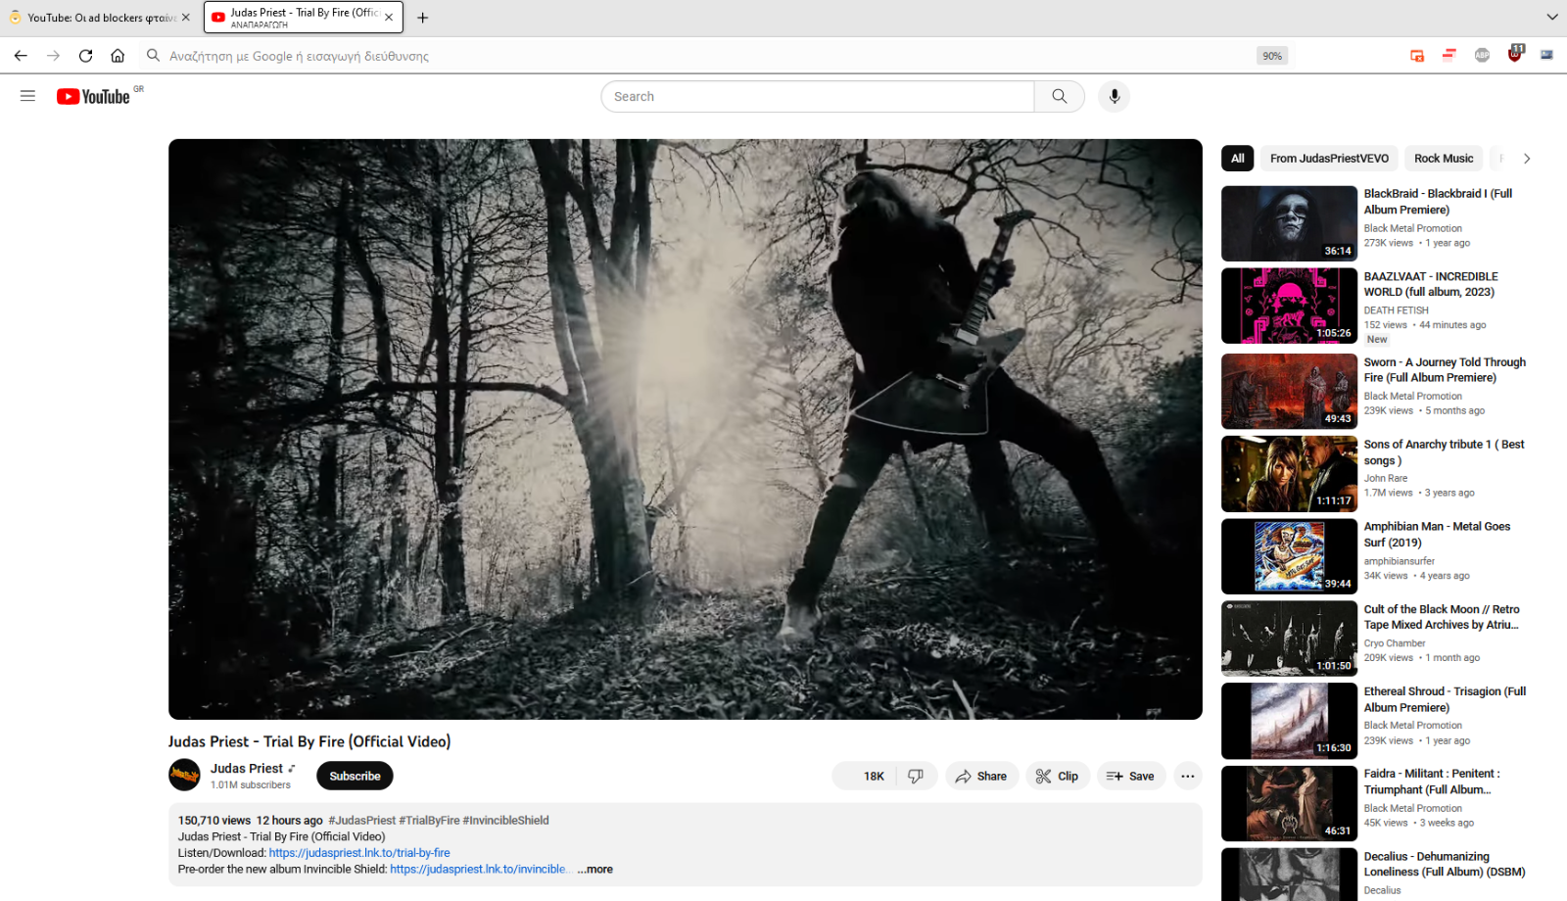Create a clip with the Clip button
1567x901 pixels.
(1058, 776)
